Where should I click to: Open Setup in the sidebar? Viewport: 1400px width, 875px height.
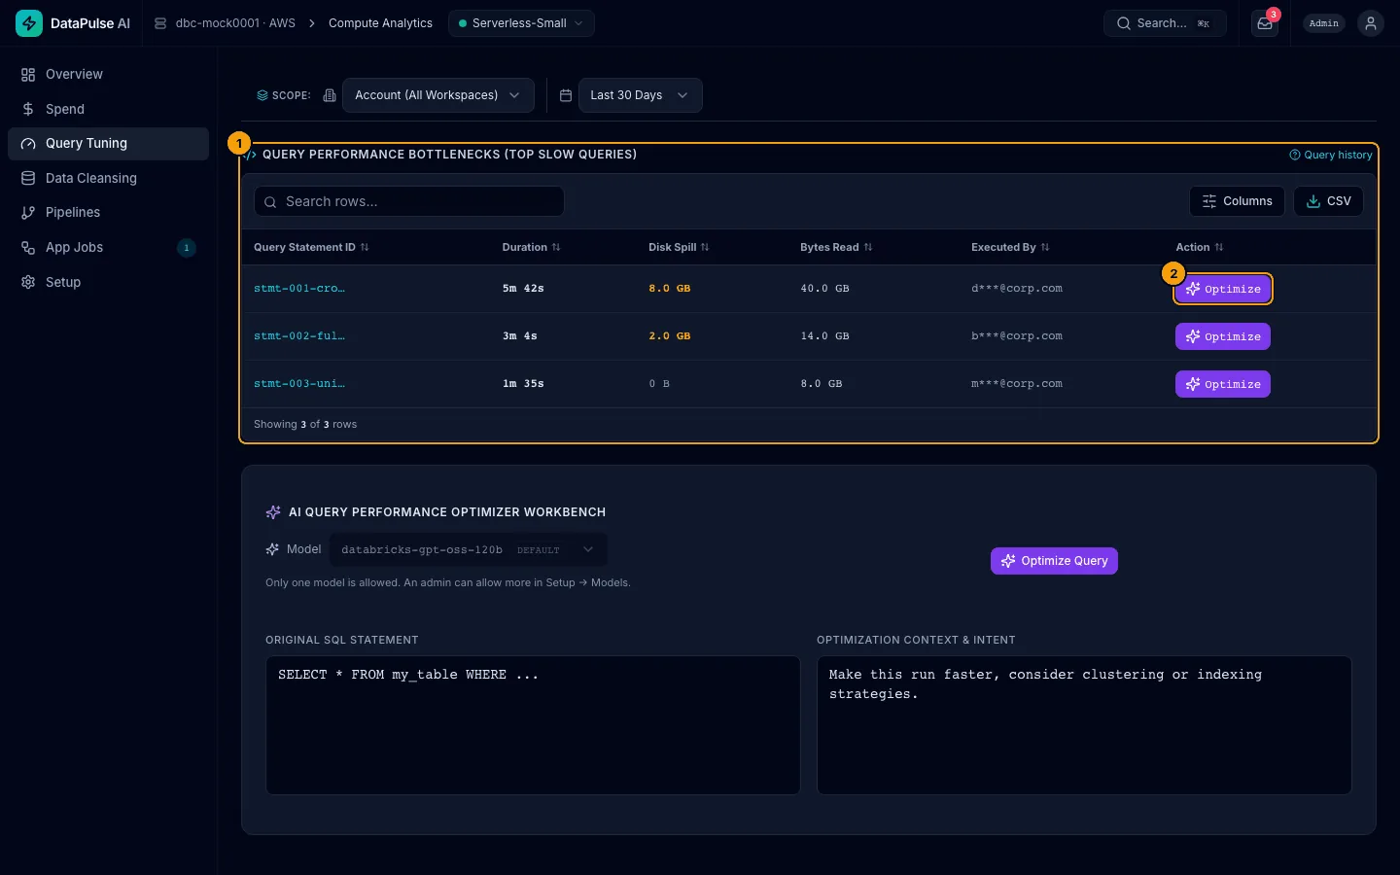tap(108, 282)
